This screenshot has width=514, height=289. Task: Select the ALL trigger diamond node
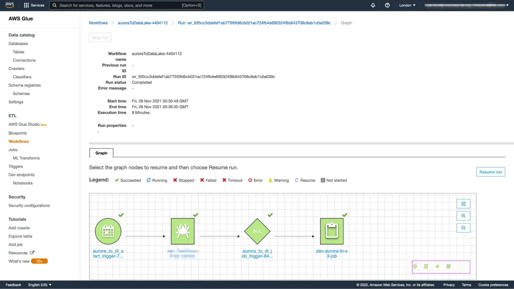(x=257, y=231)
